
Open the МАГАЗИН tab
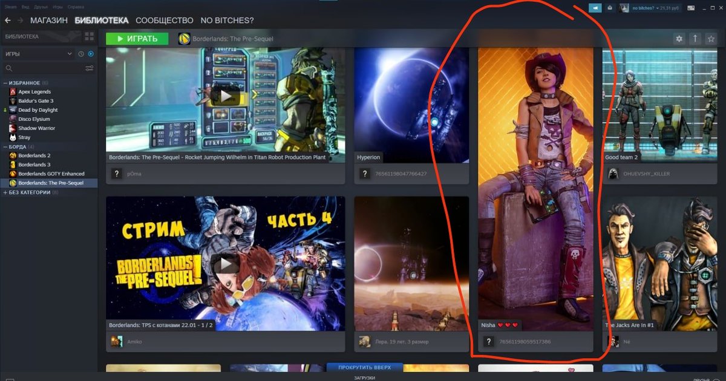pyautogui.click(x=49, y=21)
